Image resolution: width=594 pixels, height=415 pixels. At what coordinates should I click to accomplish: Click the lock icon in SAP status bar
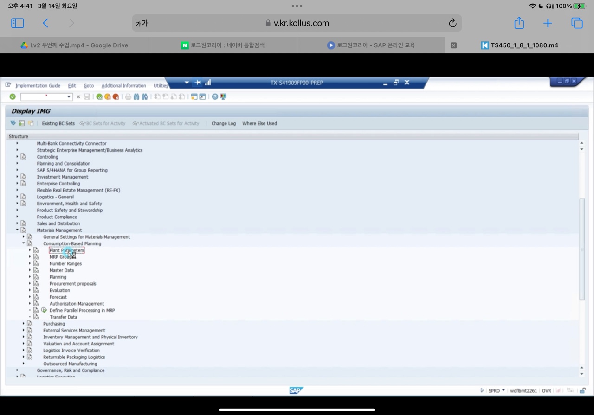coord(583,390)
